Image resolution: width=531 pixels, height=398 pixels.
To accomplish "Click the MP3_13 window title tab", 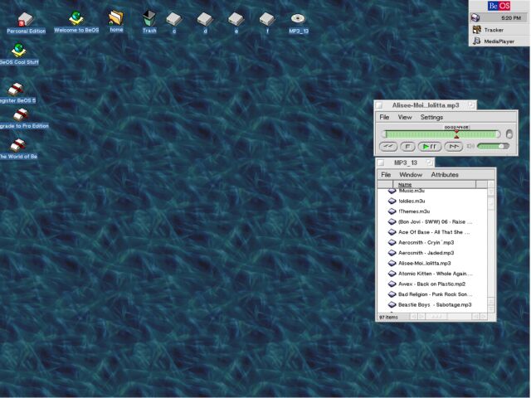I will pyautogui.click(x=406, y=163).
